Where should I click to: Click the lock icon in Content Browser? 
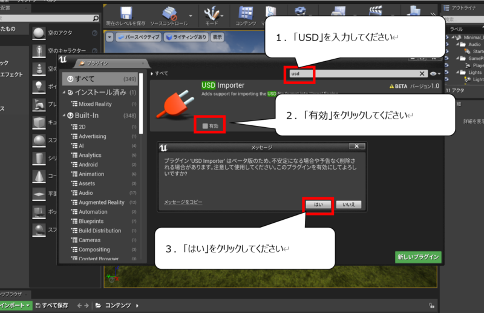[x=431, y=306]
